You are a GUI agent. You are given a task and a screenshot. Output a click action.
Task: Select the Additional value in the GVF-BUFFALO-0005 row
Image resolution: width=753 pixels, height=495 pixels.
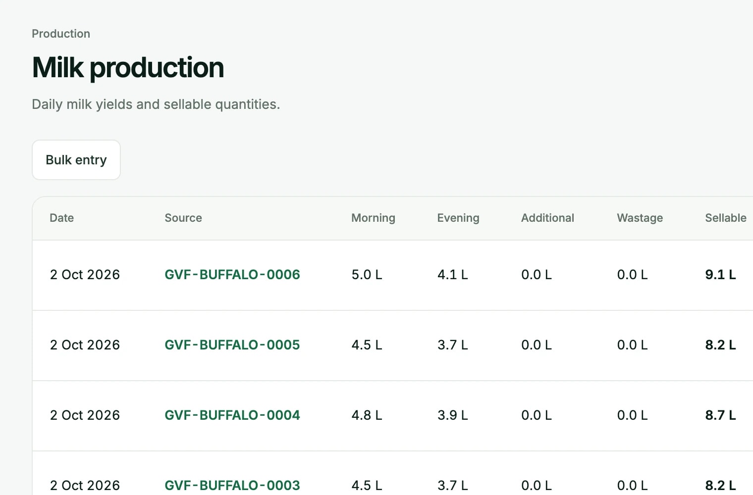click(x=537, y=345)
